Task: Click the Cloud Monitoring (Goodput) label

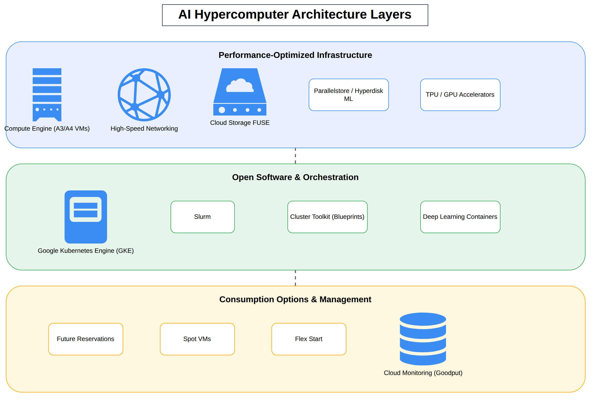Action: (423, 373)
